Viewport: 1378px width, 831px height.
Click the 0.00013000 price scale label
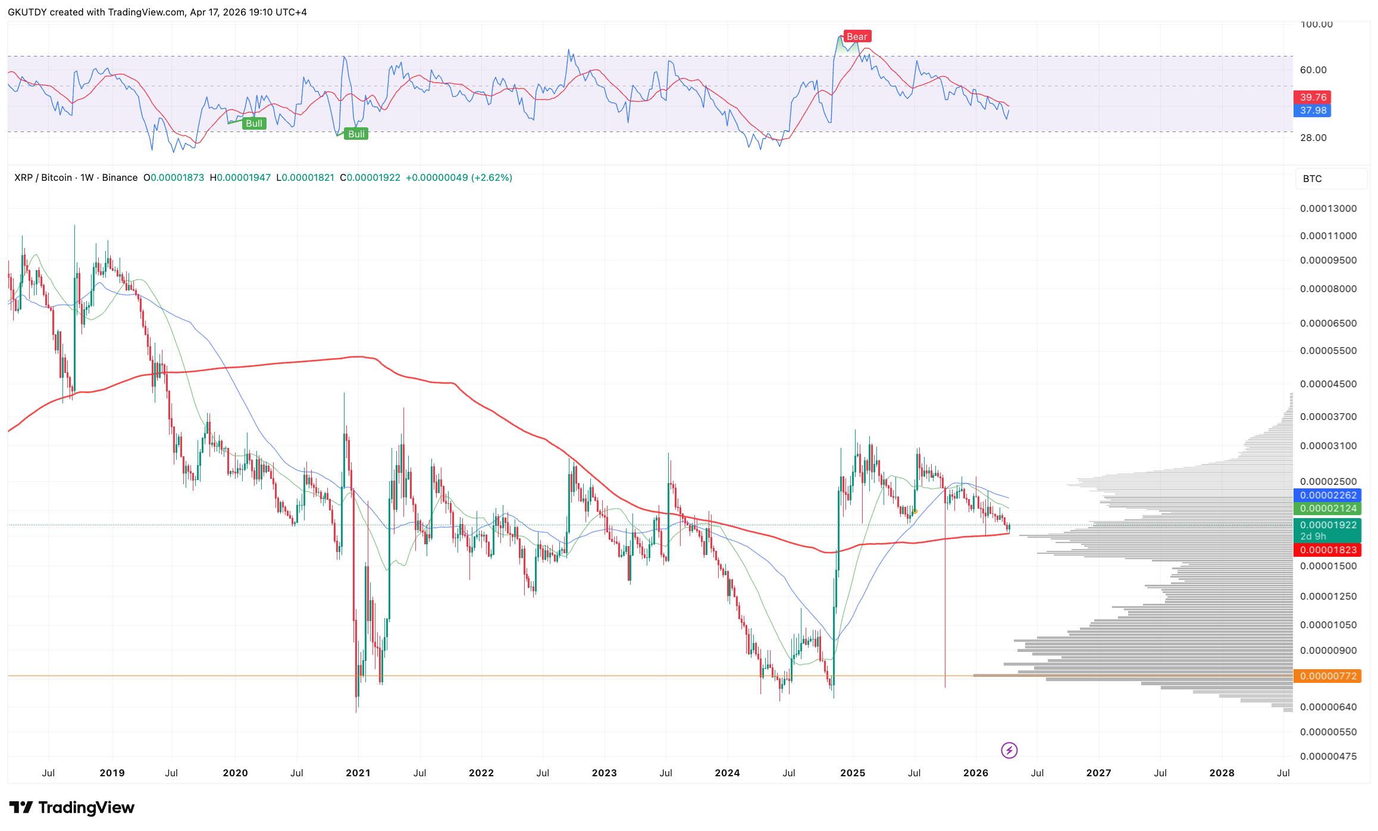click(x=1328, y=209)
